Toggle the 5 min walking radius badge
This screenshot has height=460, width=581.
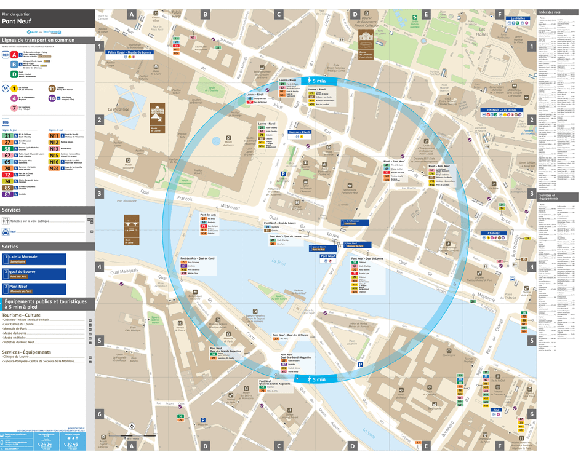click(317, 81)
